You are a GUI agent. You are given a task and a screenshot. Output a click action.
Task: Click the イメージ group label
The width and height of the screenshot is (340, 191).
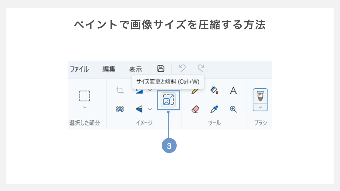(144, 123)
